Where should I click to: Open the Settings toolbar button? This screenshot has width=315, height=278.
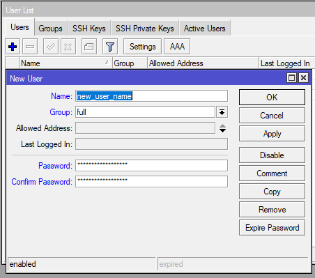142,47
